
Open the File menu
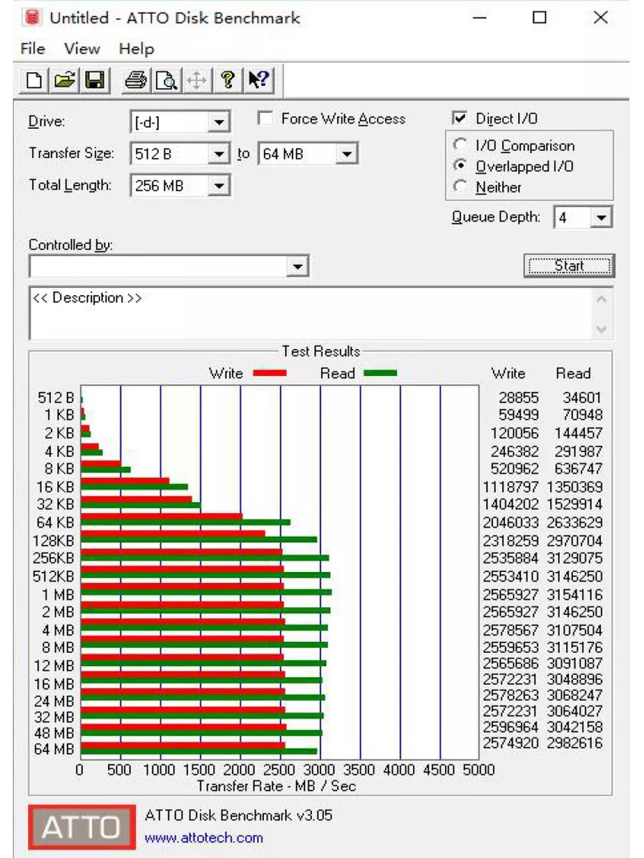pyautogui.click(x=33, y=49)
